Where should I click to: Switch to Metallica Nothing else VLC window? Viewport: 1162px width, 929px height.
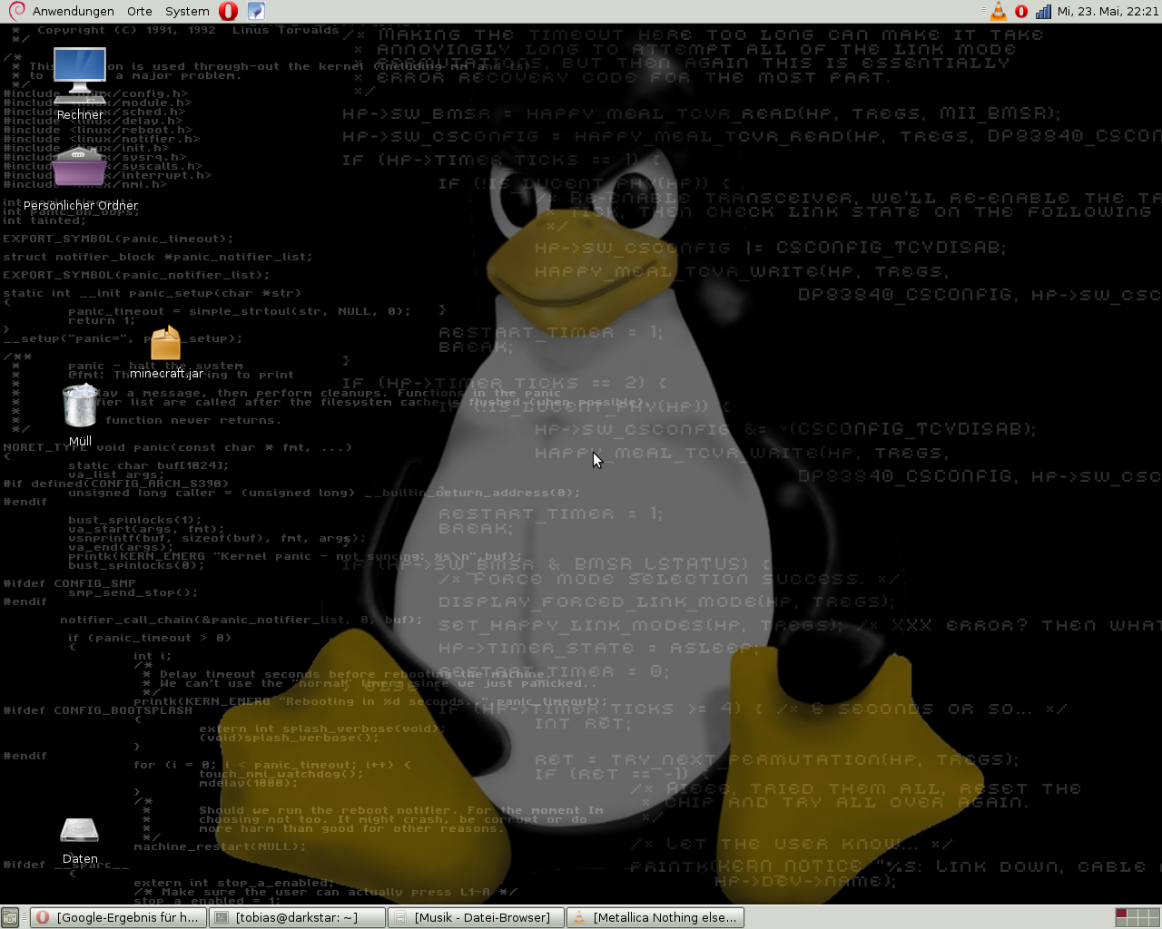(655, 917)
